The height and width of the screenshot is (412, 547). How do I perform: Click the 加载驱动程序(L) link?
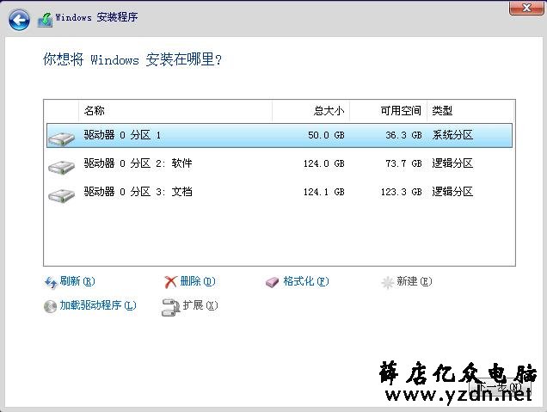[98, 305]
